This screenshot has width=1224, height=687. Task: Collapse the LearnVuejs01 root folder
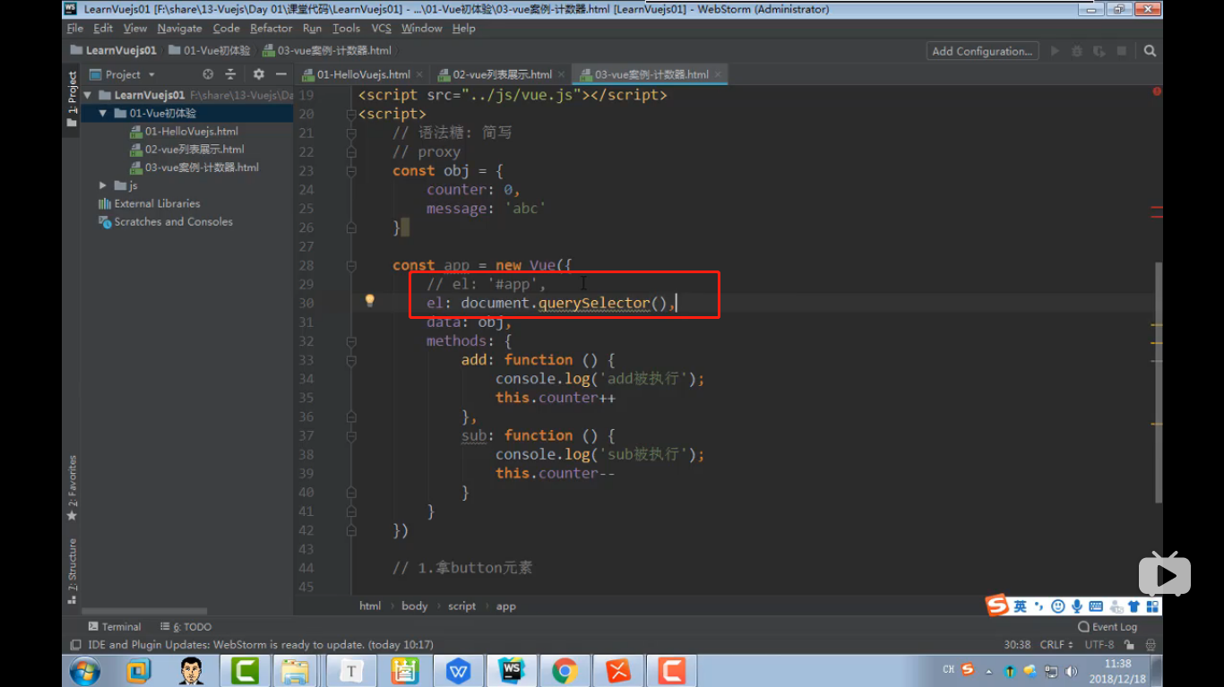88,95
